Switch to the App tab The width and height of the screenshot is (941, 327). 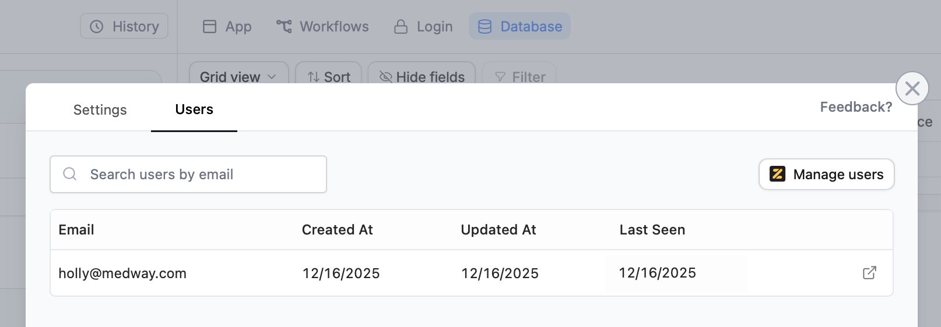227,26
